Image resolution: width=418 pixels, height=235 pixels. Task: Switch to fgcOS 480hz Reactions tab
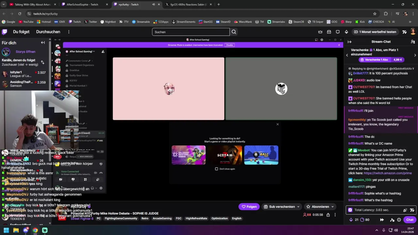pos(189,5)
